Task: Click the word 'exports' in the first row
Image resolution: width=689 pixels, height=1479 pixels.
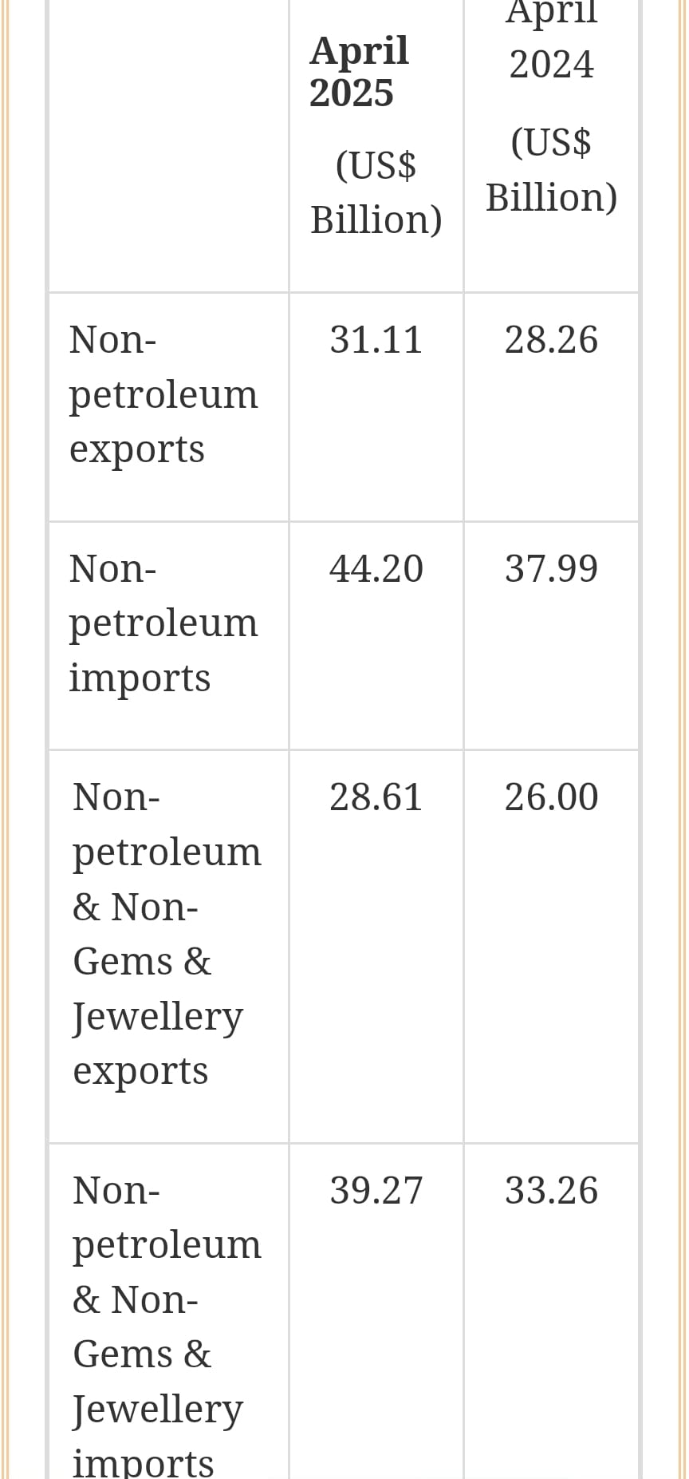Action: [137, 449]
